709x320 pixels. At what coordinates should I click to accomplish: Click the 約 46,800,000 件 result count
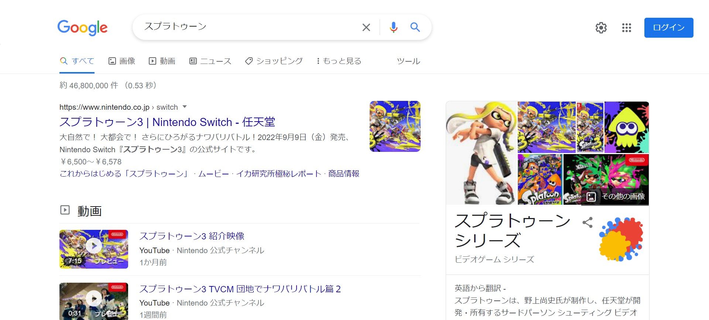(x=89, y=85)
